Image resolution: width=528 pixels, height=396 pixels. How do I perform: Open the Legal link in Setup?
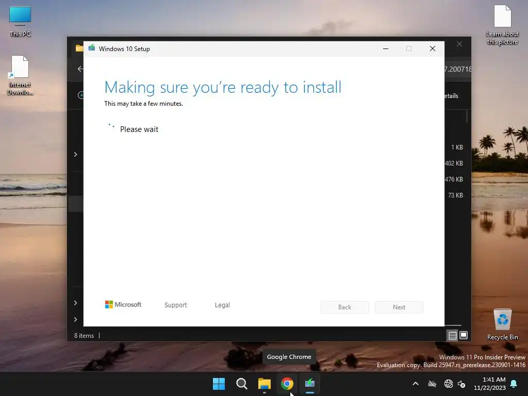click(222, 305)
